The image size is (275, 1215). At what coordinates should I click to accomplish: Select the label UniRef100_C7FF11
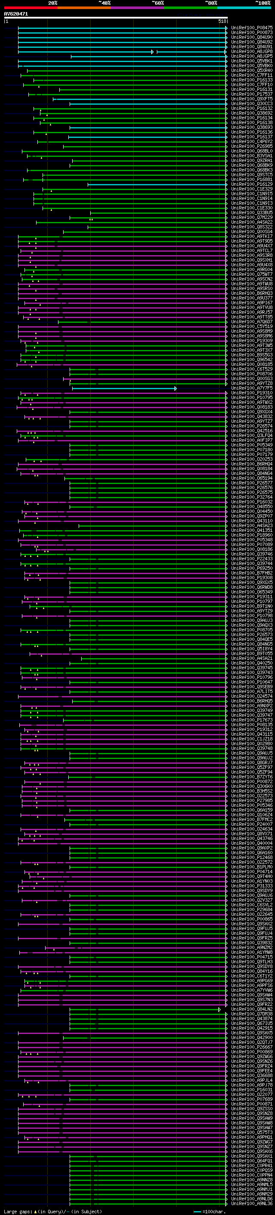point(252,75)
